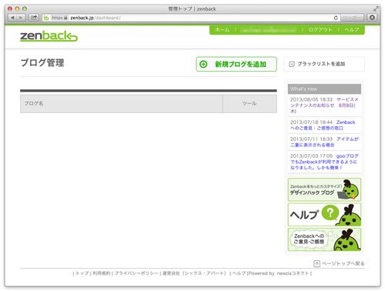385x291 pixels.
Task: Click the 新規ブログを追加 button
Action: tap(236, 64)
